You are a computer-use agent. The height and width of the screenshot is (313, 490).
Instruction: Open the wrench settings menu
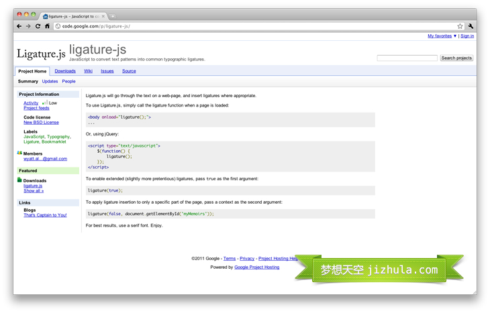click(471, 26)
